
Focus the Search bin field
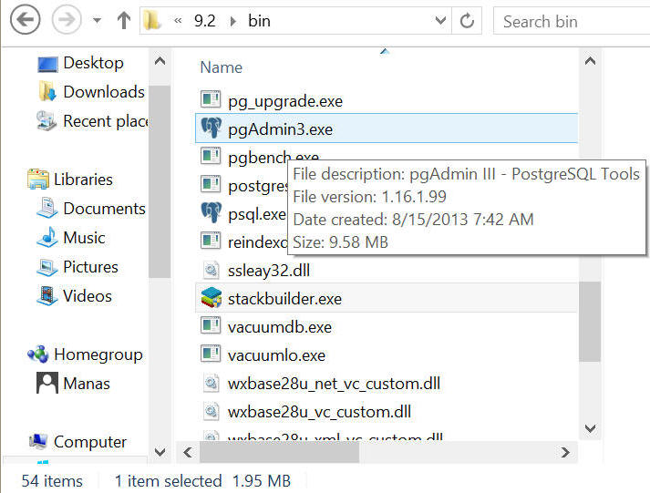click(x=572, y=21)
